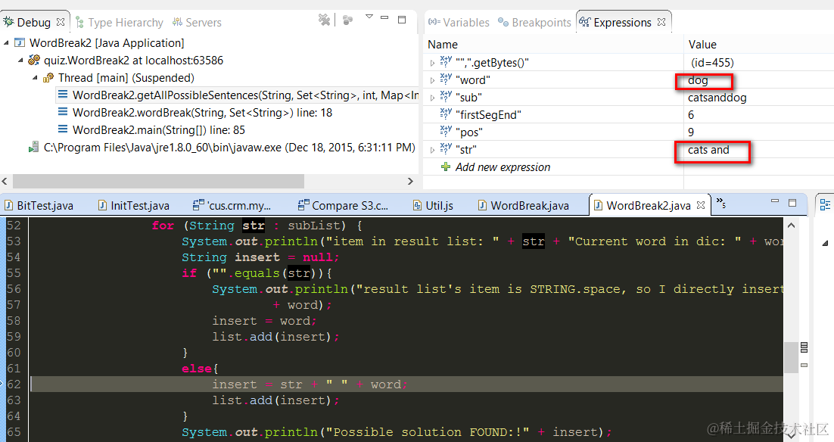
Task: Close the WordBreak2.java editor tab
Action: [x=701, y=205]
